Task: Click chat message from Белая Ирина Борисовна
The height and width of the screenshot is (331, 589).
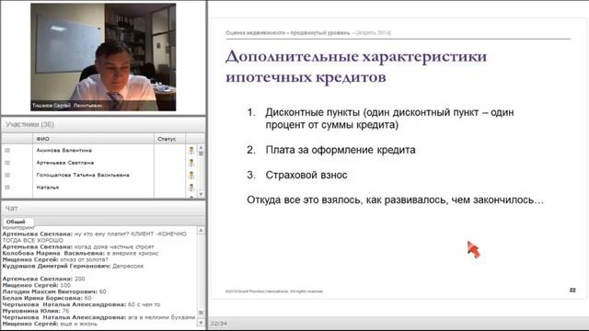Action: (47, 298)
